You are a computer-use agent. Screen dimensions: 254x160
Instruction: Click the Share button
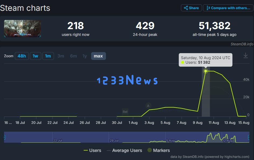coord(191,8)
